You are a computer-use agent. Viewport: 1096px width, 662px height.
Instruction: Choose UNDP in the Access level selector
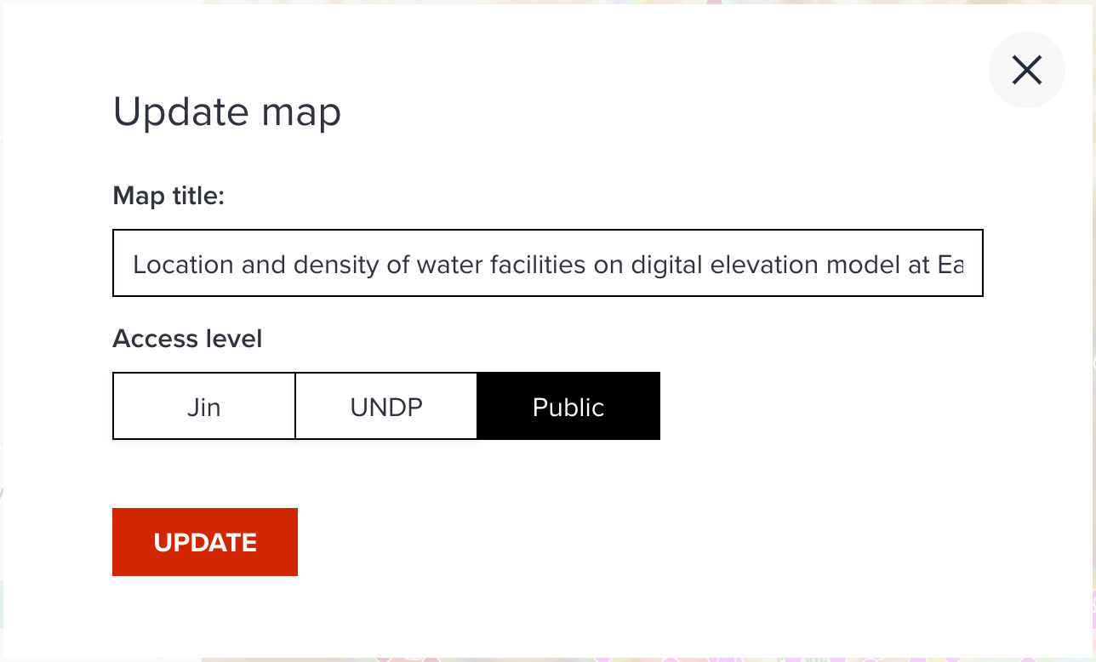coord(385,406)
